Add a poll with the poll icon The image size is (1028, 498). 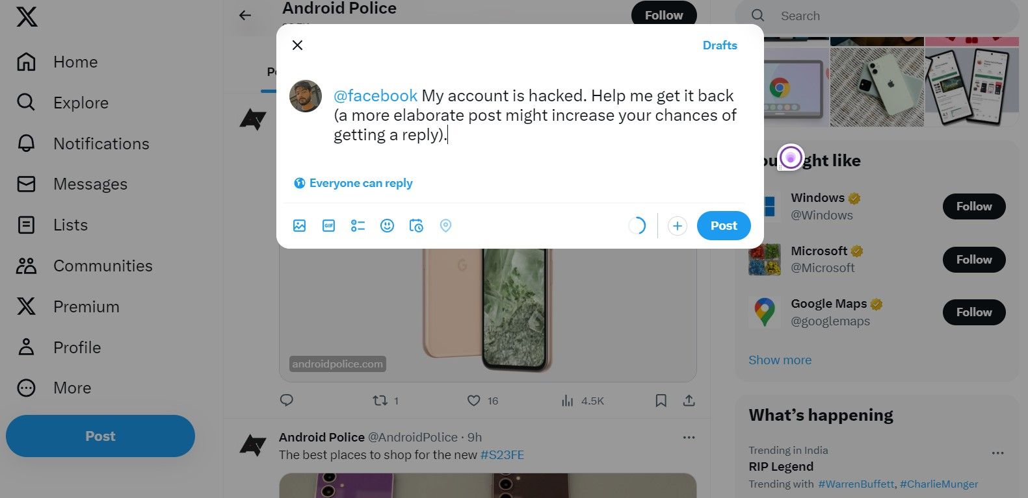coord(358,226)
